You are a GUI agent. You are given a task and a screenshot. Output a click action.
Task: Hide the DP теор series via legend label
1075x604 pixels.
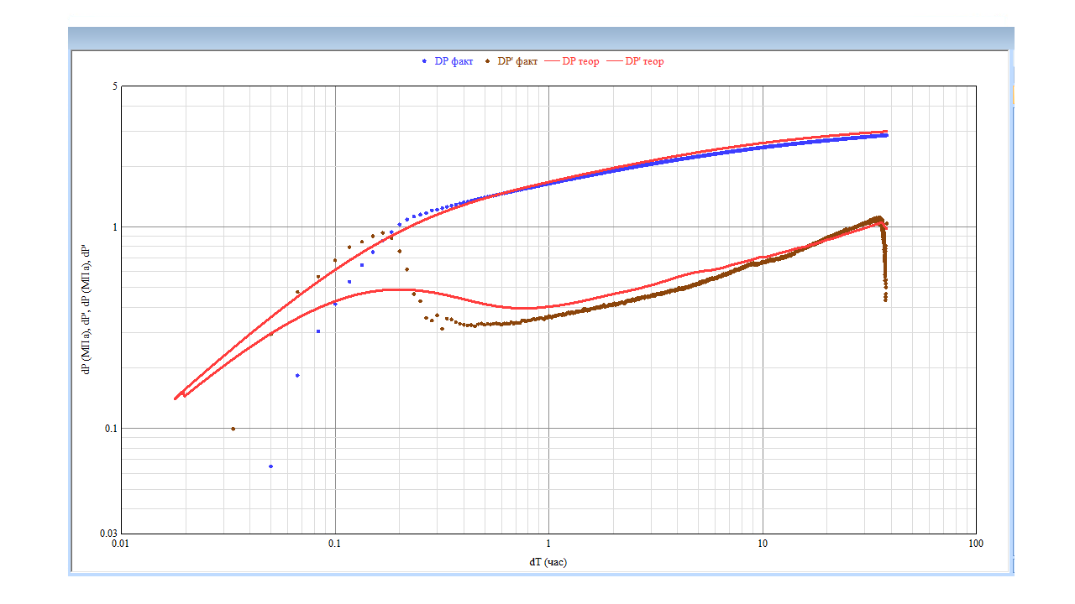(x=580, y=61)
